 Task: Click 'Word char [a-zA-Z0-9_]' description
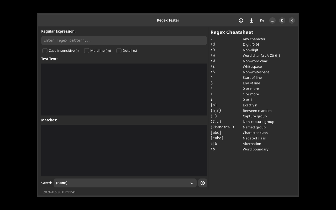point(261,55)
